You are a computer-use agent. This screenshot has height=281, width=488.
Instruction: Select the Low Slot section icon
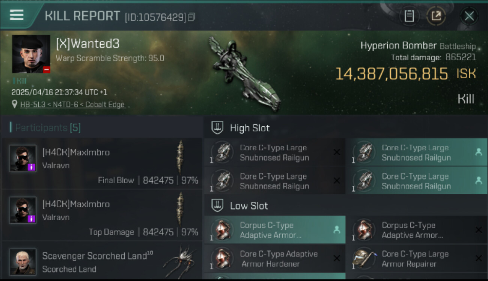218,206
